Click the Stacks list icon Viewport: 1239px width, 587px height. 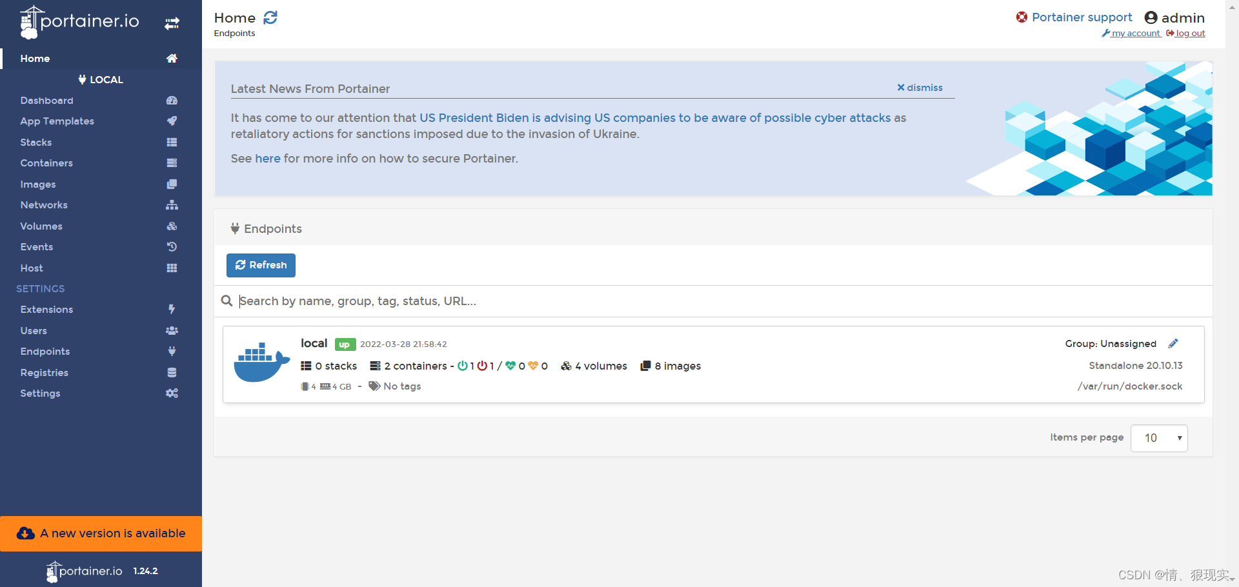172,142
